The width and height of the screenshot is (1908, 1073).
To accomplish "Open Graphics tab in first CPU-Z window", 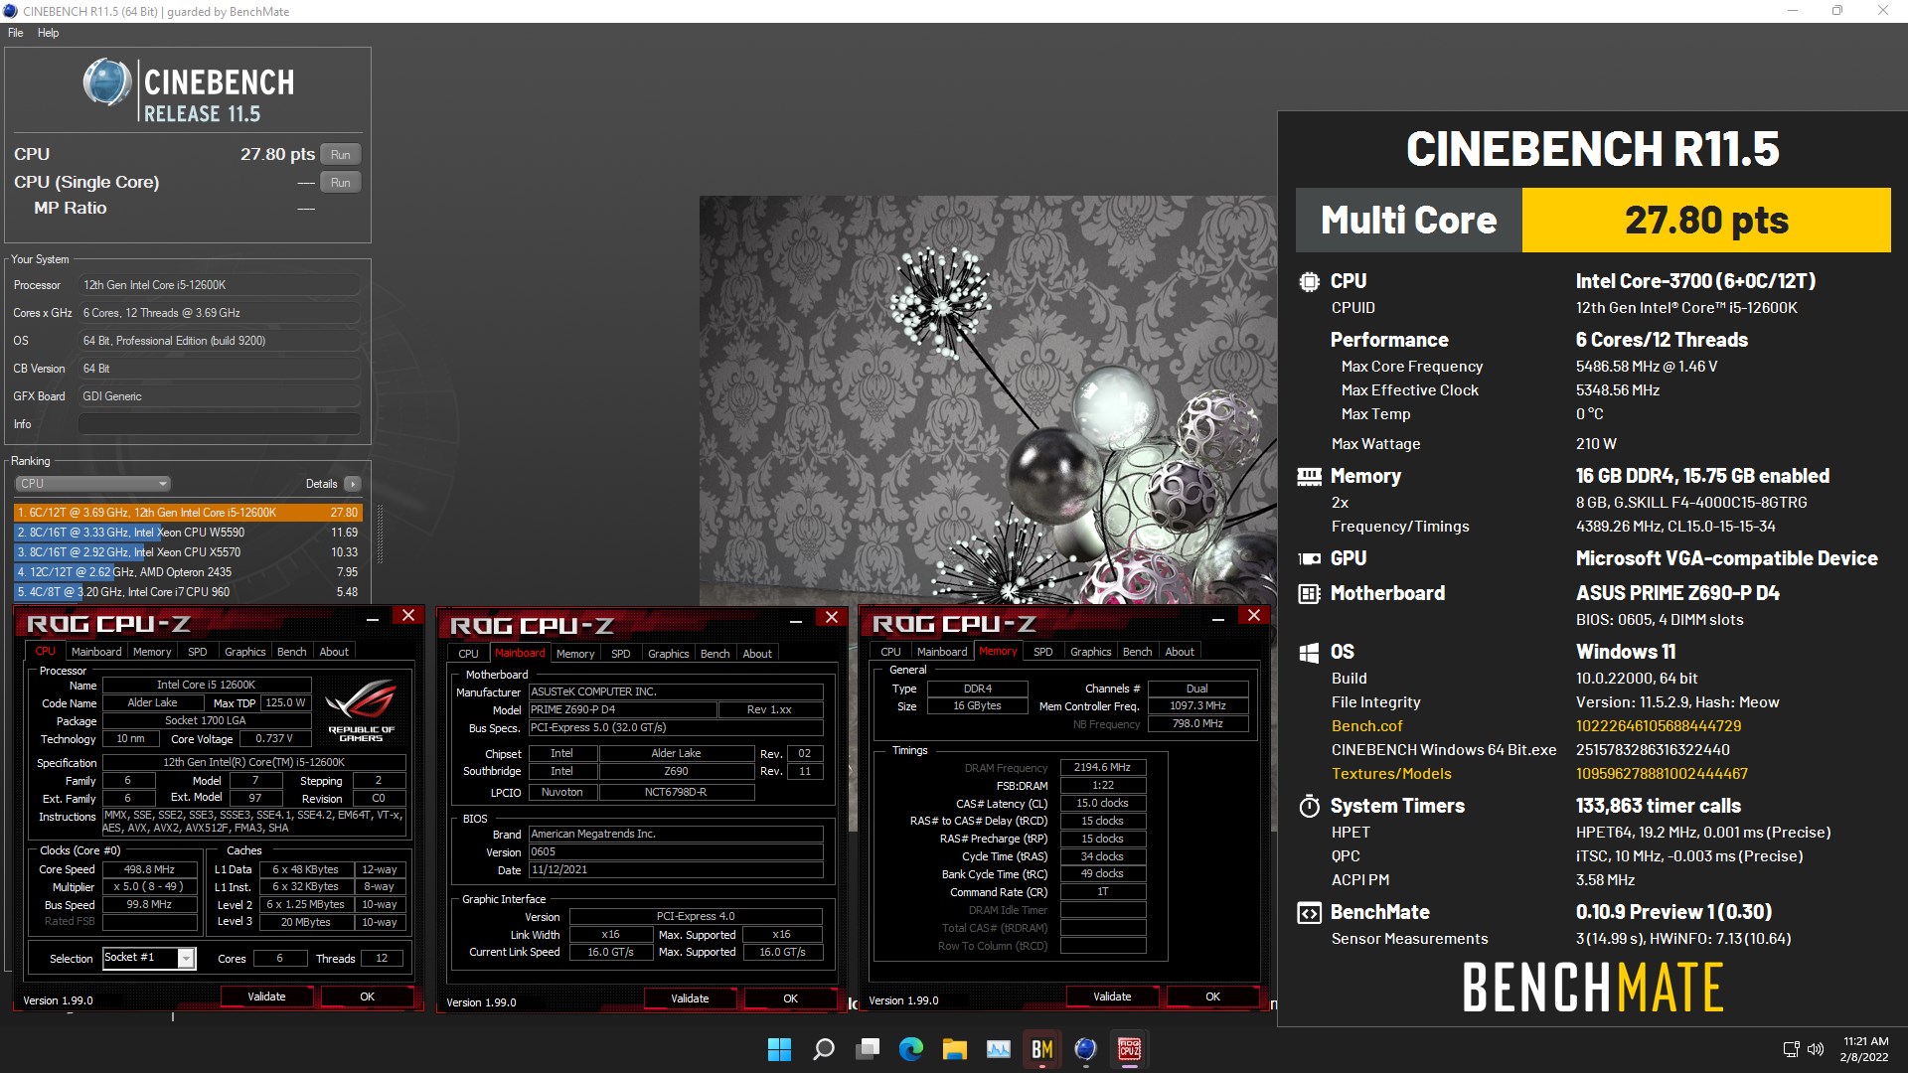I will 244,652.
